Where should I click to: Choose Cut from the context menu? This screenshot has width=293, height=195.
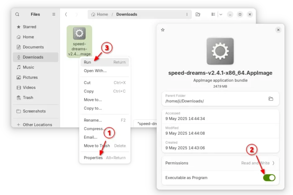pyautogui.click(x=105, y=83)
